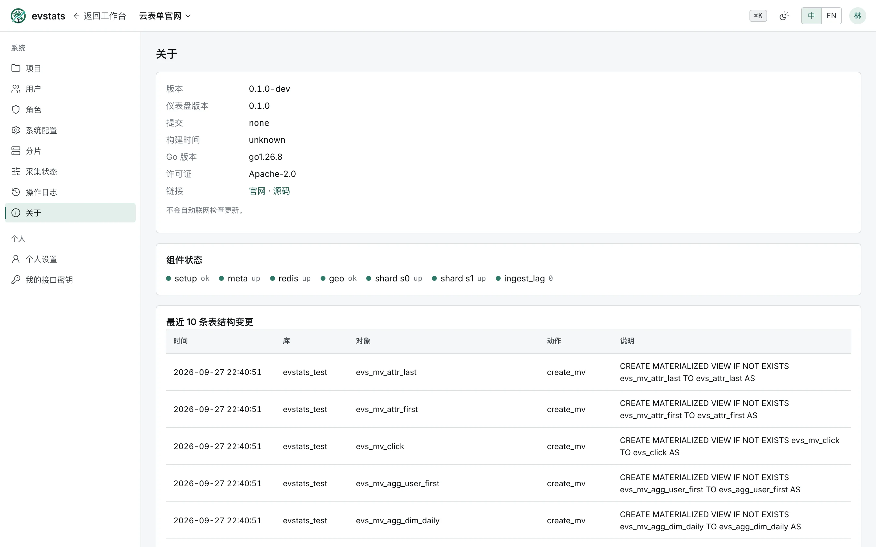Screen dimensions: 876x547
Task: Open the 操作日志 page
Action: 70,192
